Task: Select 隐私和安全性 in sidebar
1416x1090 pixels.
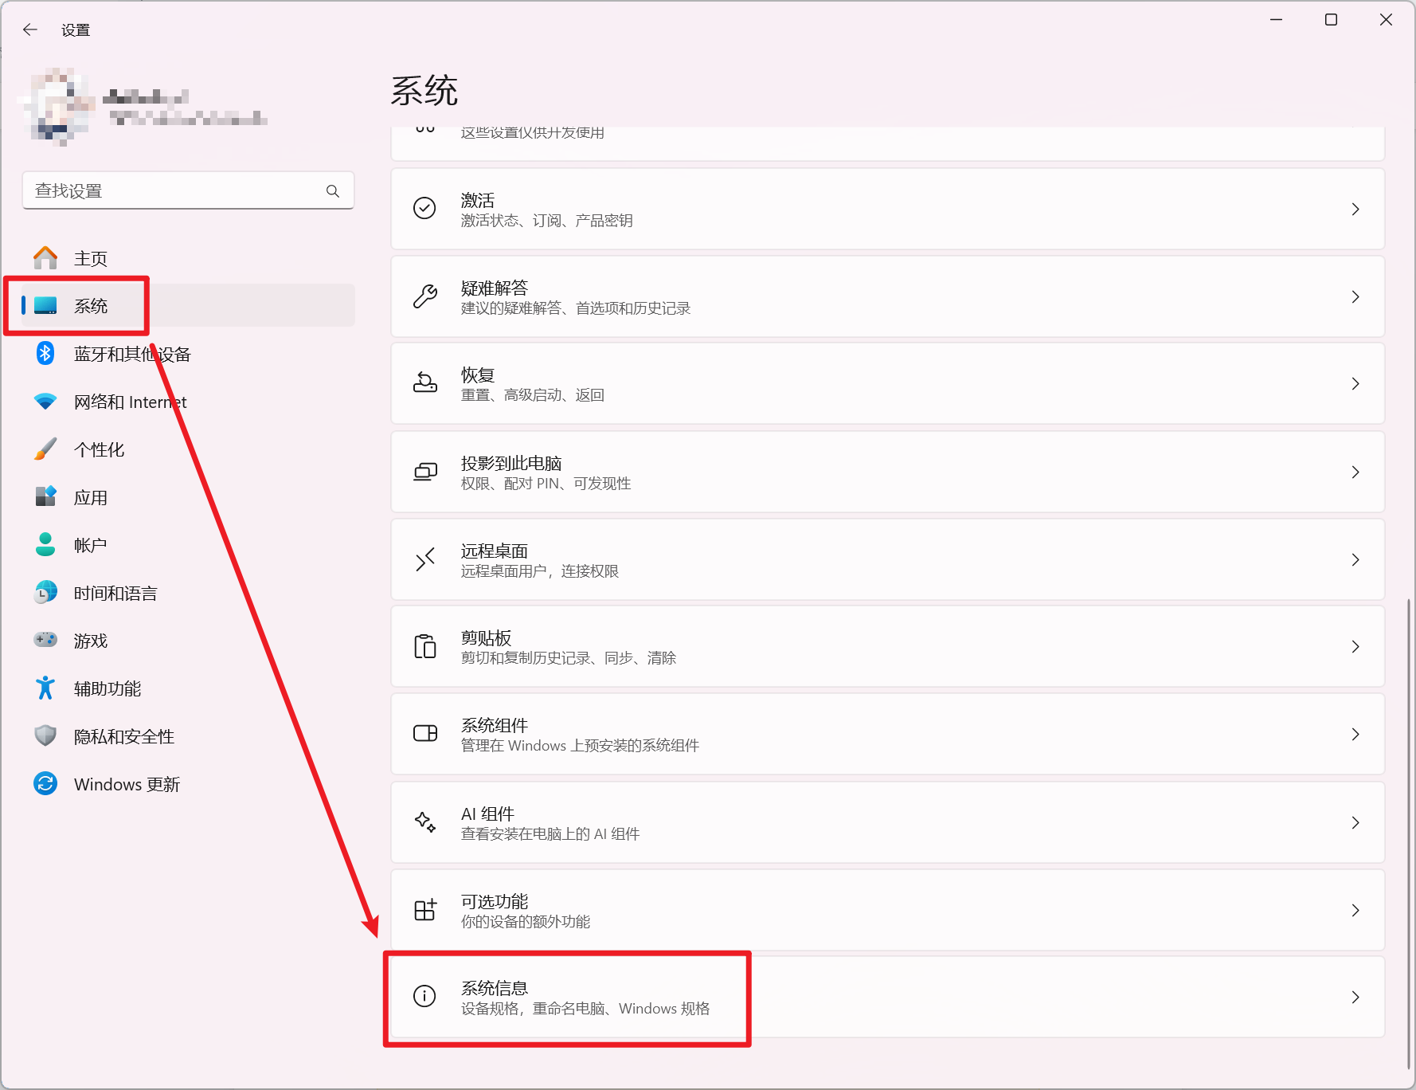Action: coord(189,736)
